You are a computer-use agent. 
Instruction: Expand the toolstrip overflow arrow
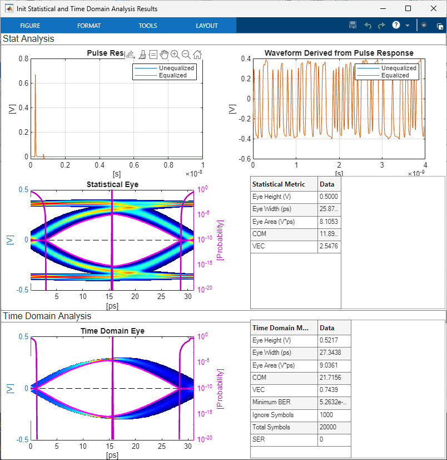pyautogui.click(x=424, y=25)
